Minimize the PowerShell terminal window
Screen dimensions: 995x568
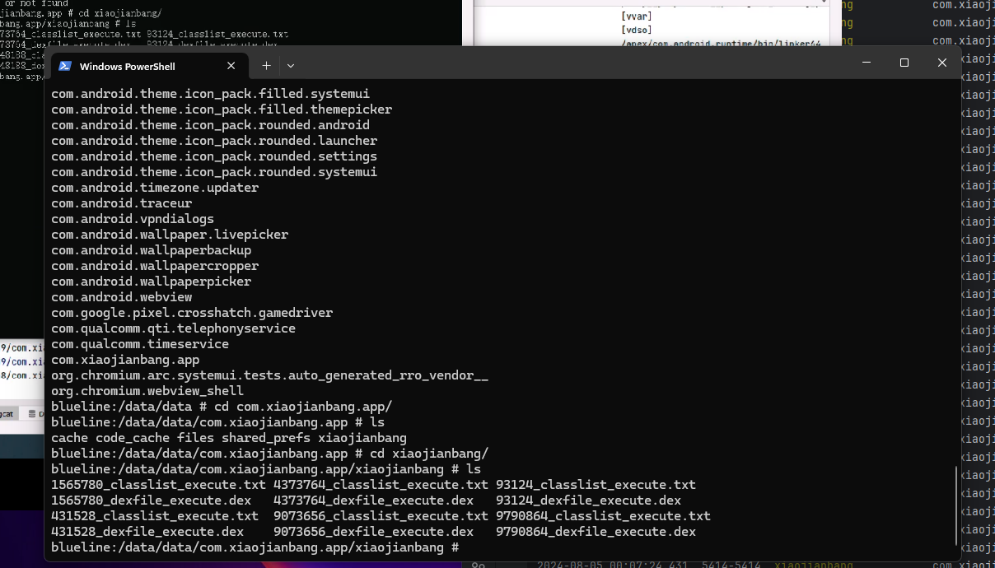click(867, 63)
